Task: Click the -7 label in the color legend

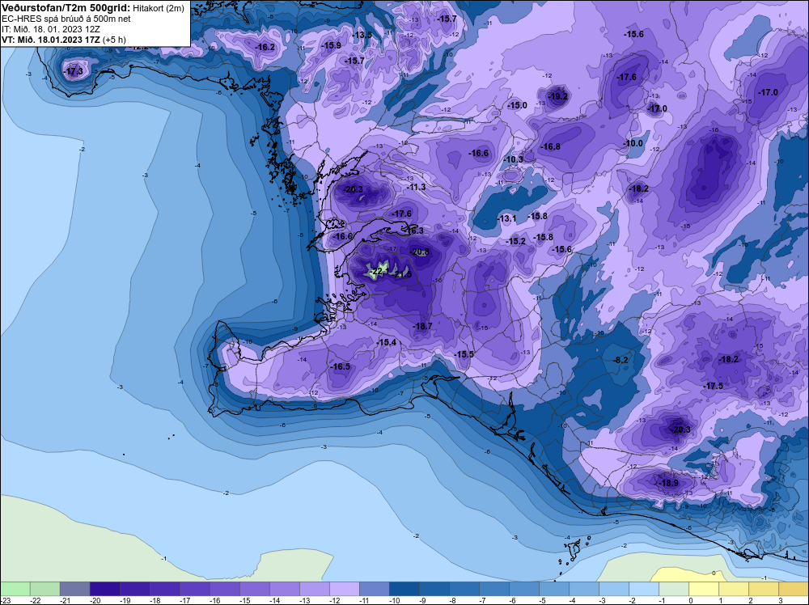Action: click(484, 600)
